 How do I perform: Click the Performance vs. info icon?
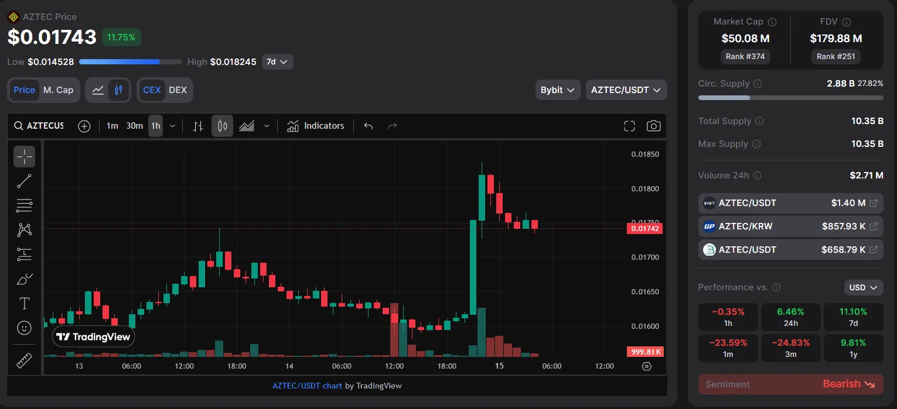point(776,287)
